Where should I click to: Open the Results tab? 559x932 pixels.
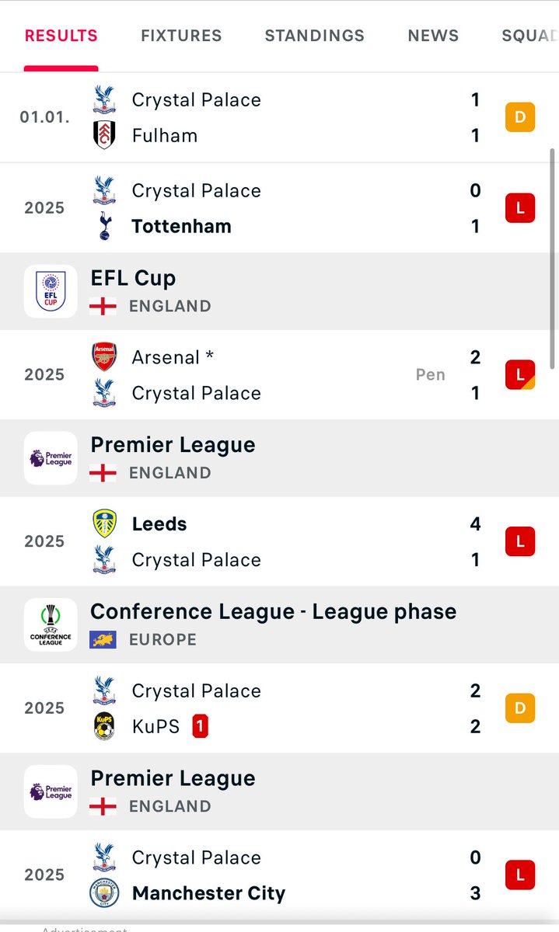click(x=61, y=36)
